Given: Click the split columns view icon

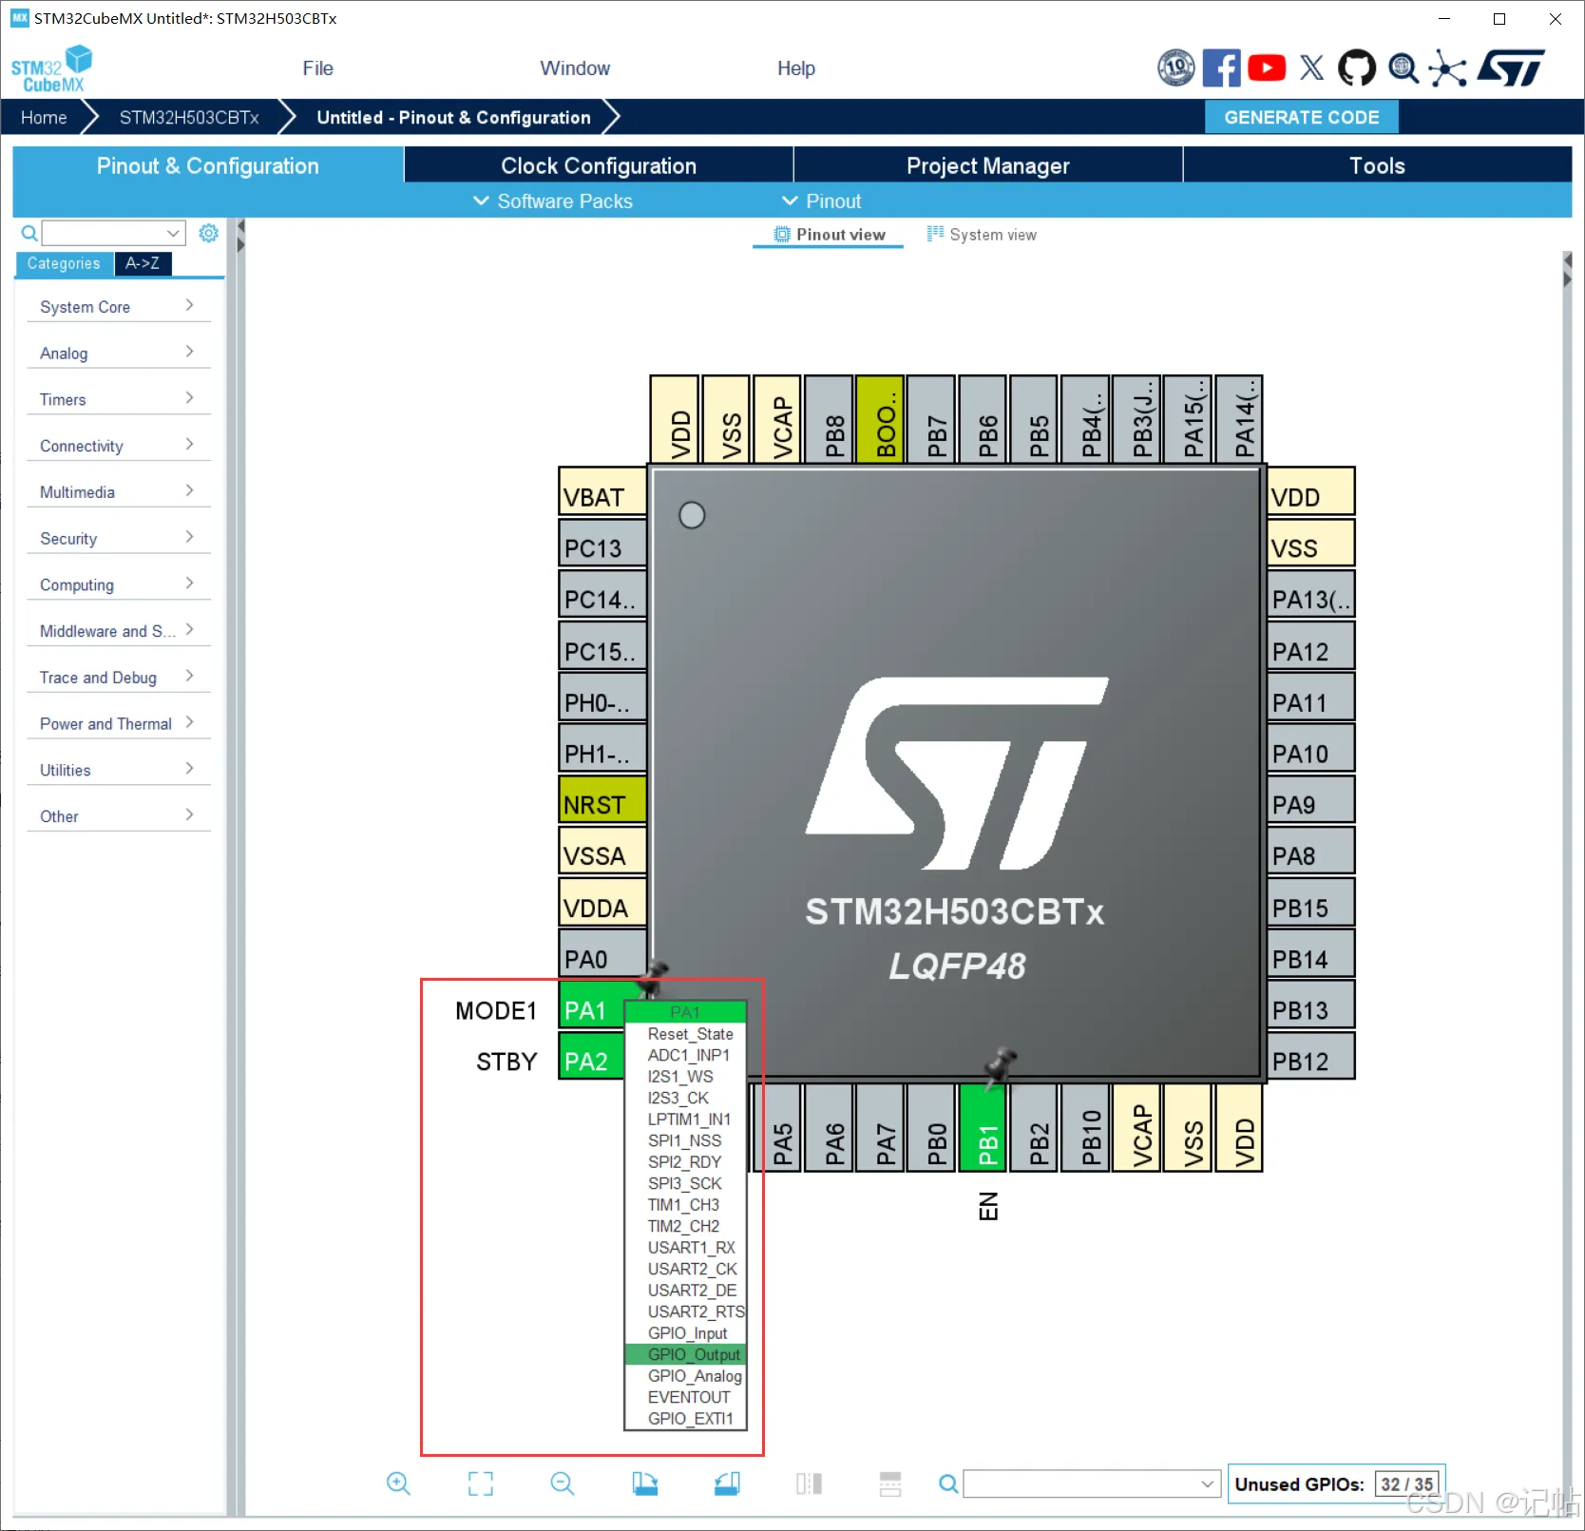Looking at the screenshot, I should [x=809, y=1483].
